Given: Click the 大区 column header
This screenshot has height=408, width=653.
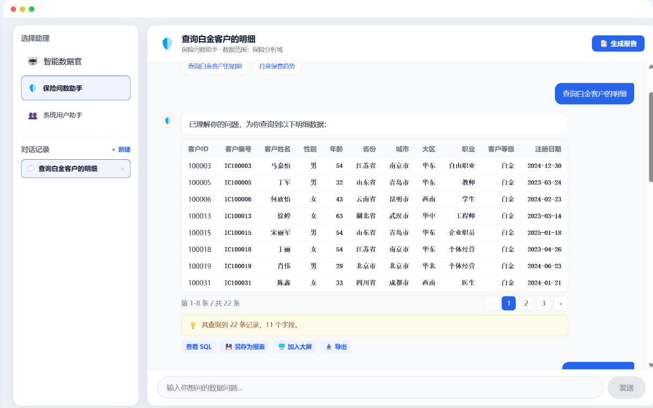Looking at the screenshot, I should pos(429,149).
